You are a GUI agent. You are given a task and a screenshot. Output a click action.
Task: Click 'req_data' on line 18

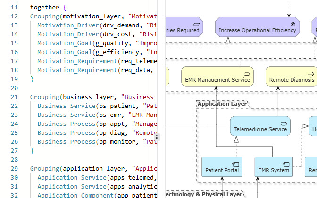(x=135, y=70)
